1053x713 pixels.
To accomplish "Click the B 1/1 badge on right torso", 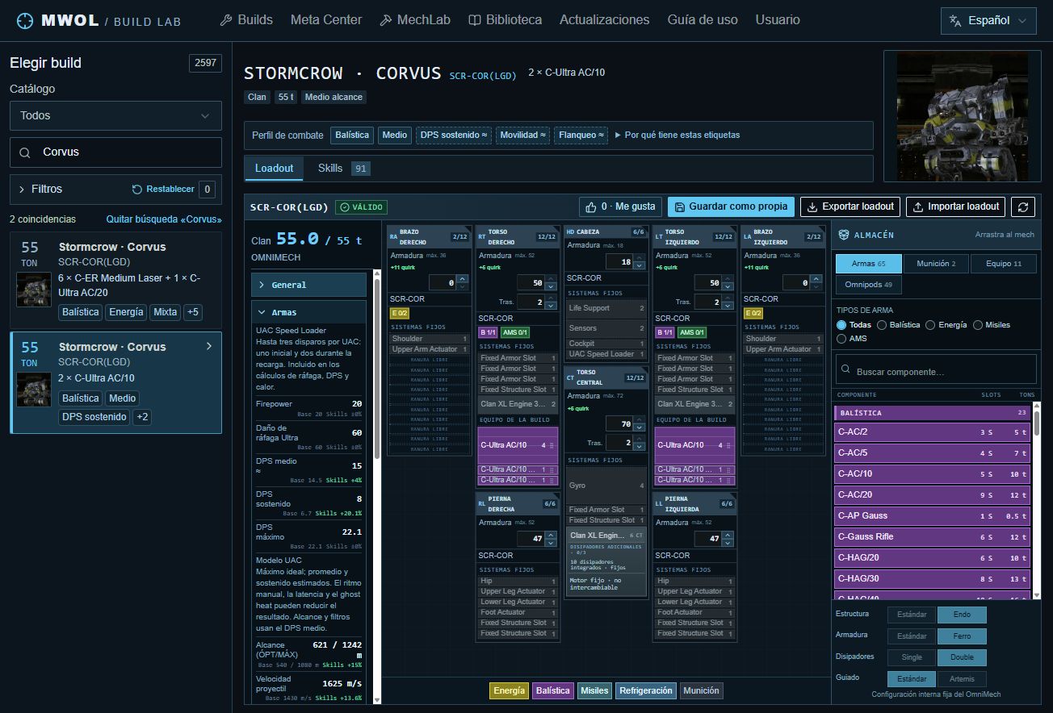I will (x=488, y=332).
